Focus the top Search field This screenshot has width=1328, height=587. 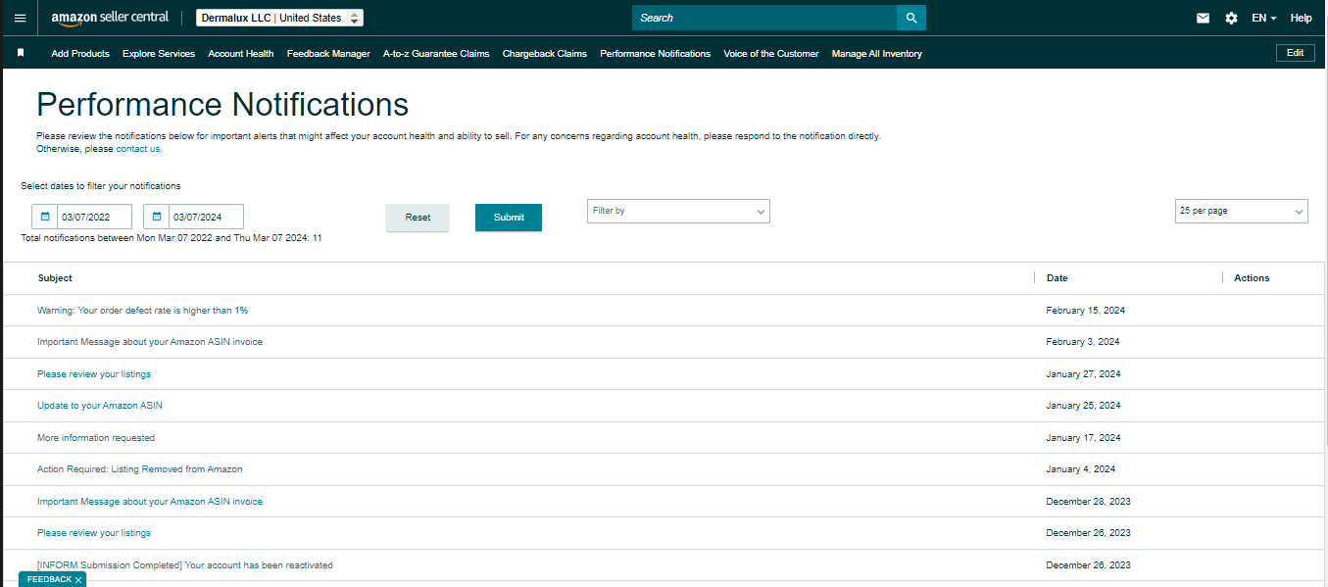tap(764, 18)
